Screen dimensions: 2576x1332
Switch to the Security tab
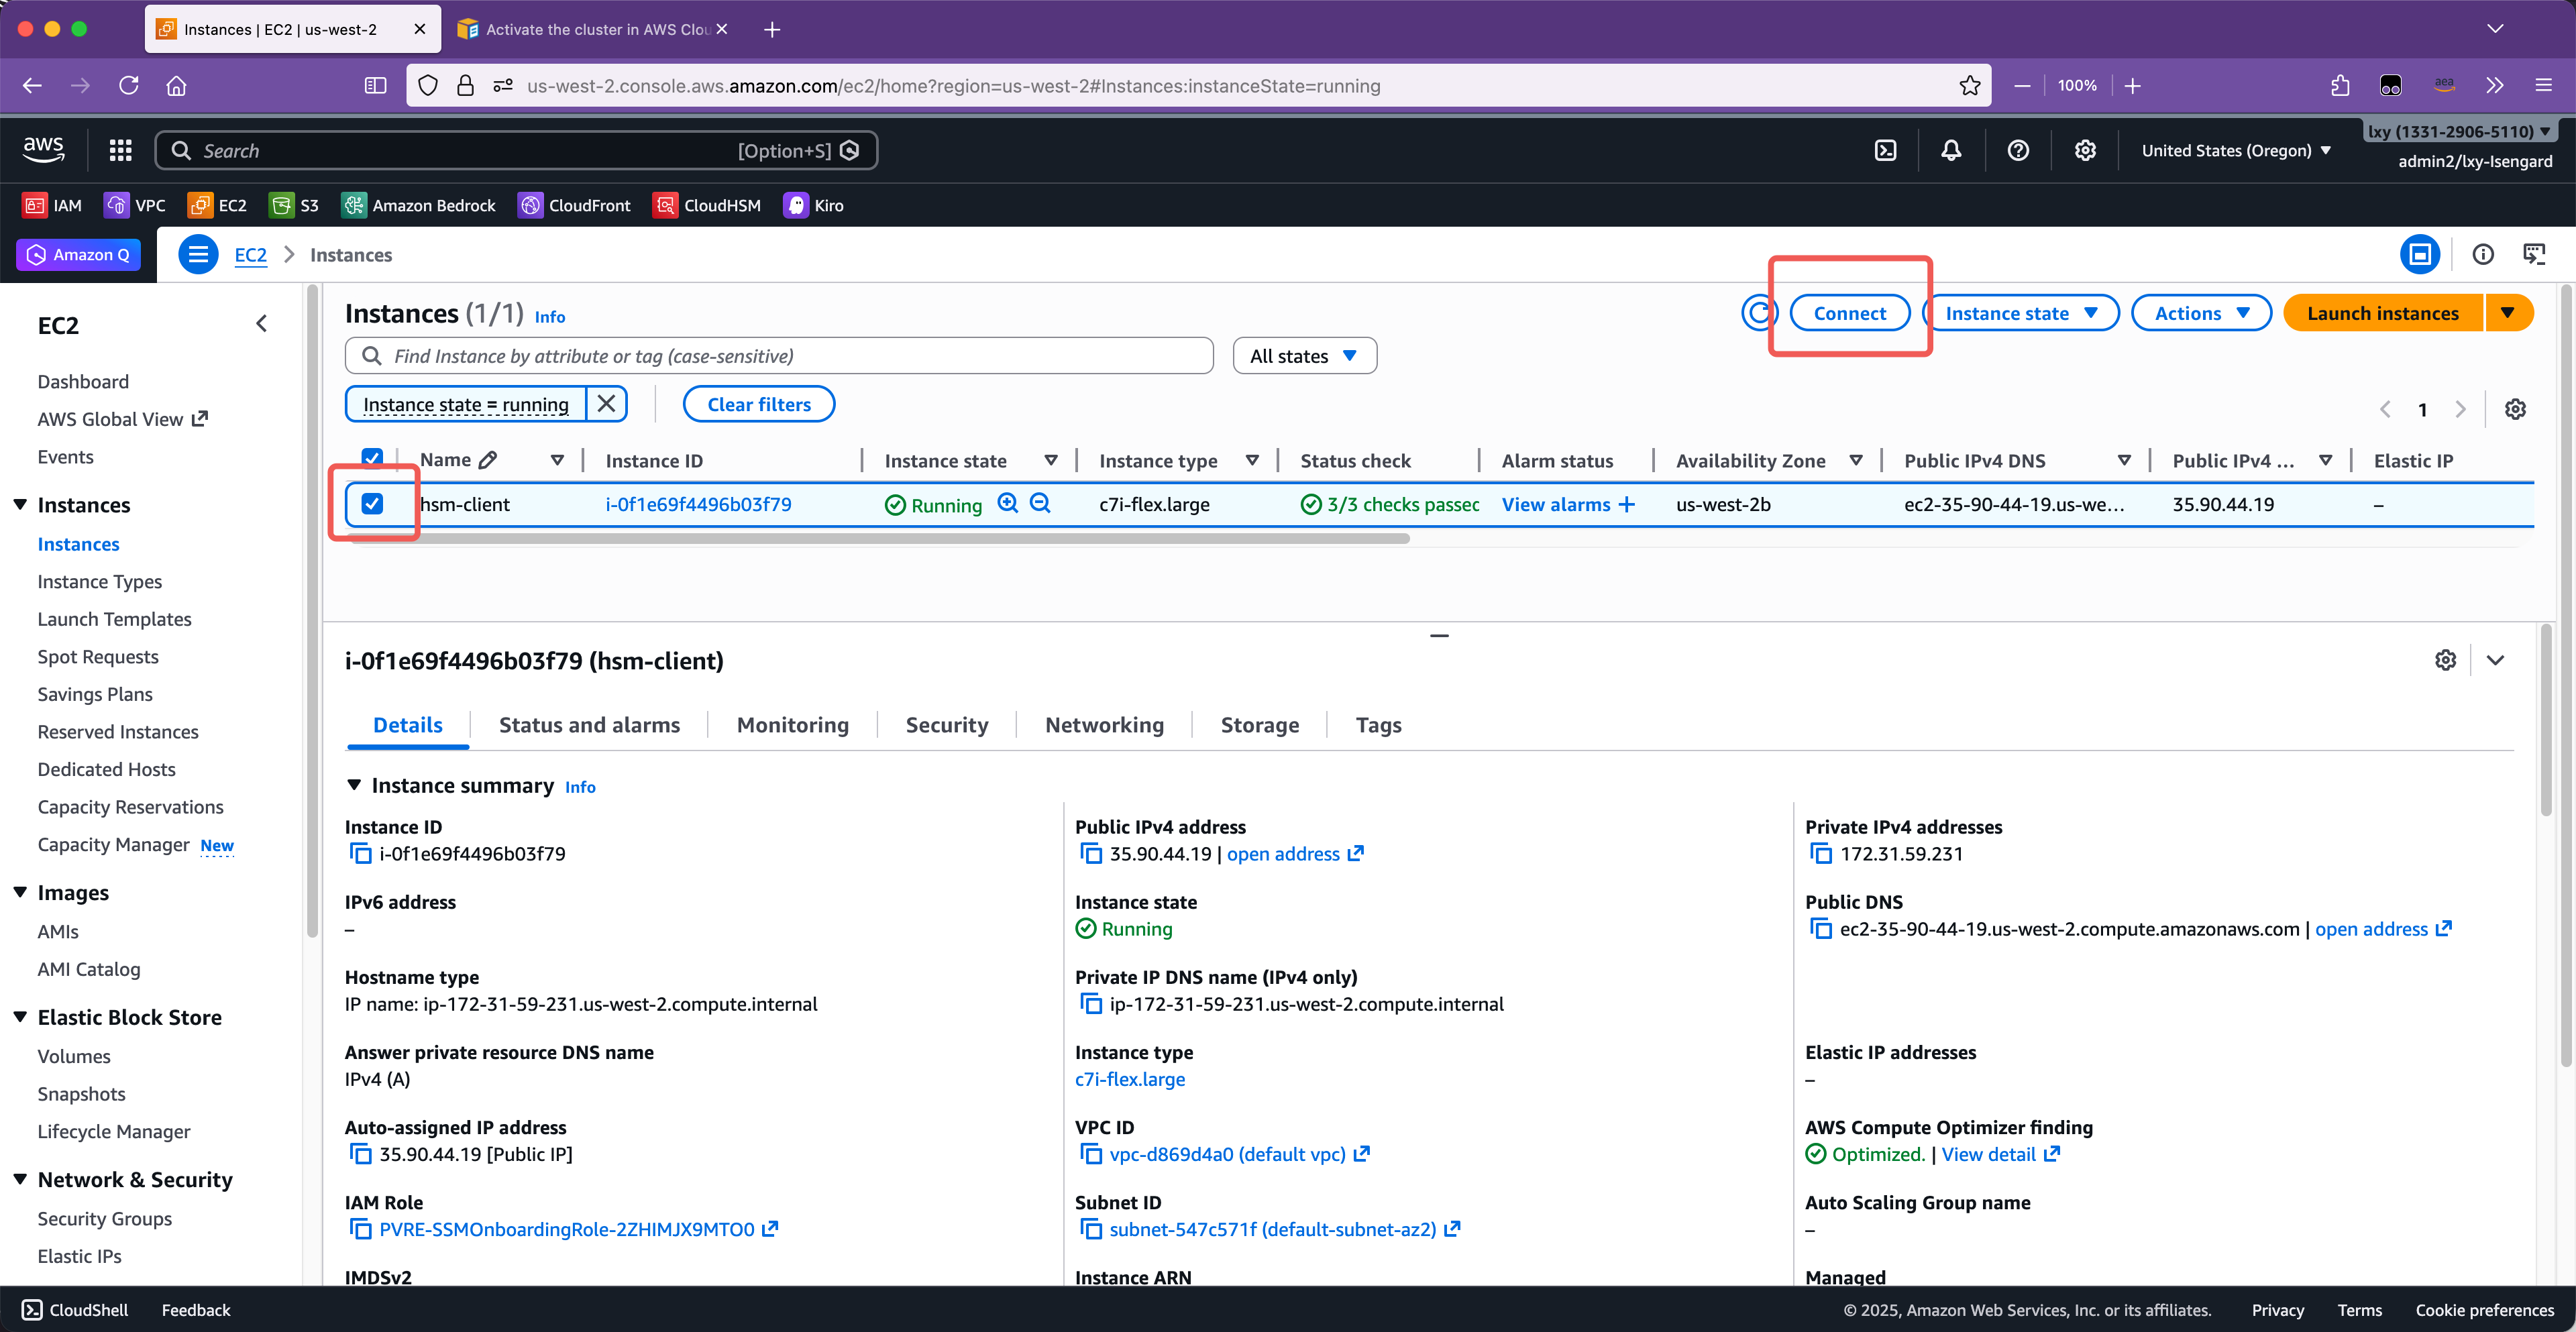946,725
